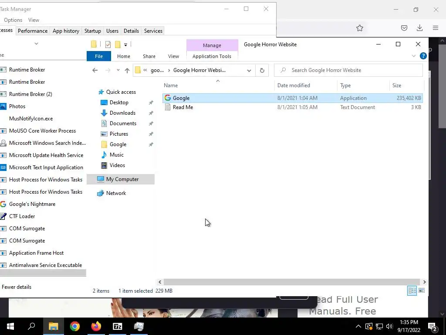Collapse Task Manager column header chevron
Viewport: 446px width, 335px height.
36,44
